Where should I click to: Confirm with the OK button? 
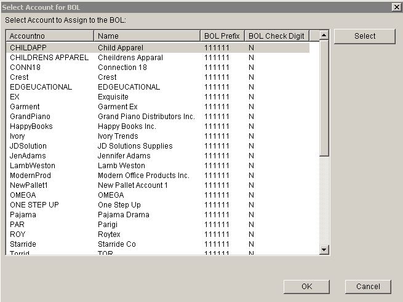point(306,287)
